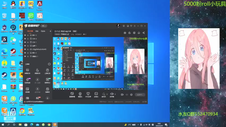Toggle the preview eye icon in the bottom bar
The height and width of the screenshot is (127, 226).
click(127, 95)
